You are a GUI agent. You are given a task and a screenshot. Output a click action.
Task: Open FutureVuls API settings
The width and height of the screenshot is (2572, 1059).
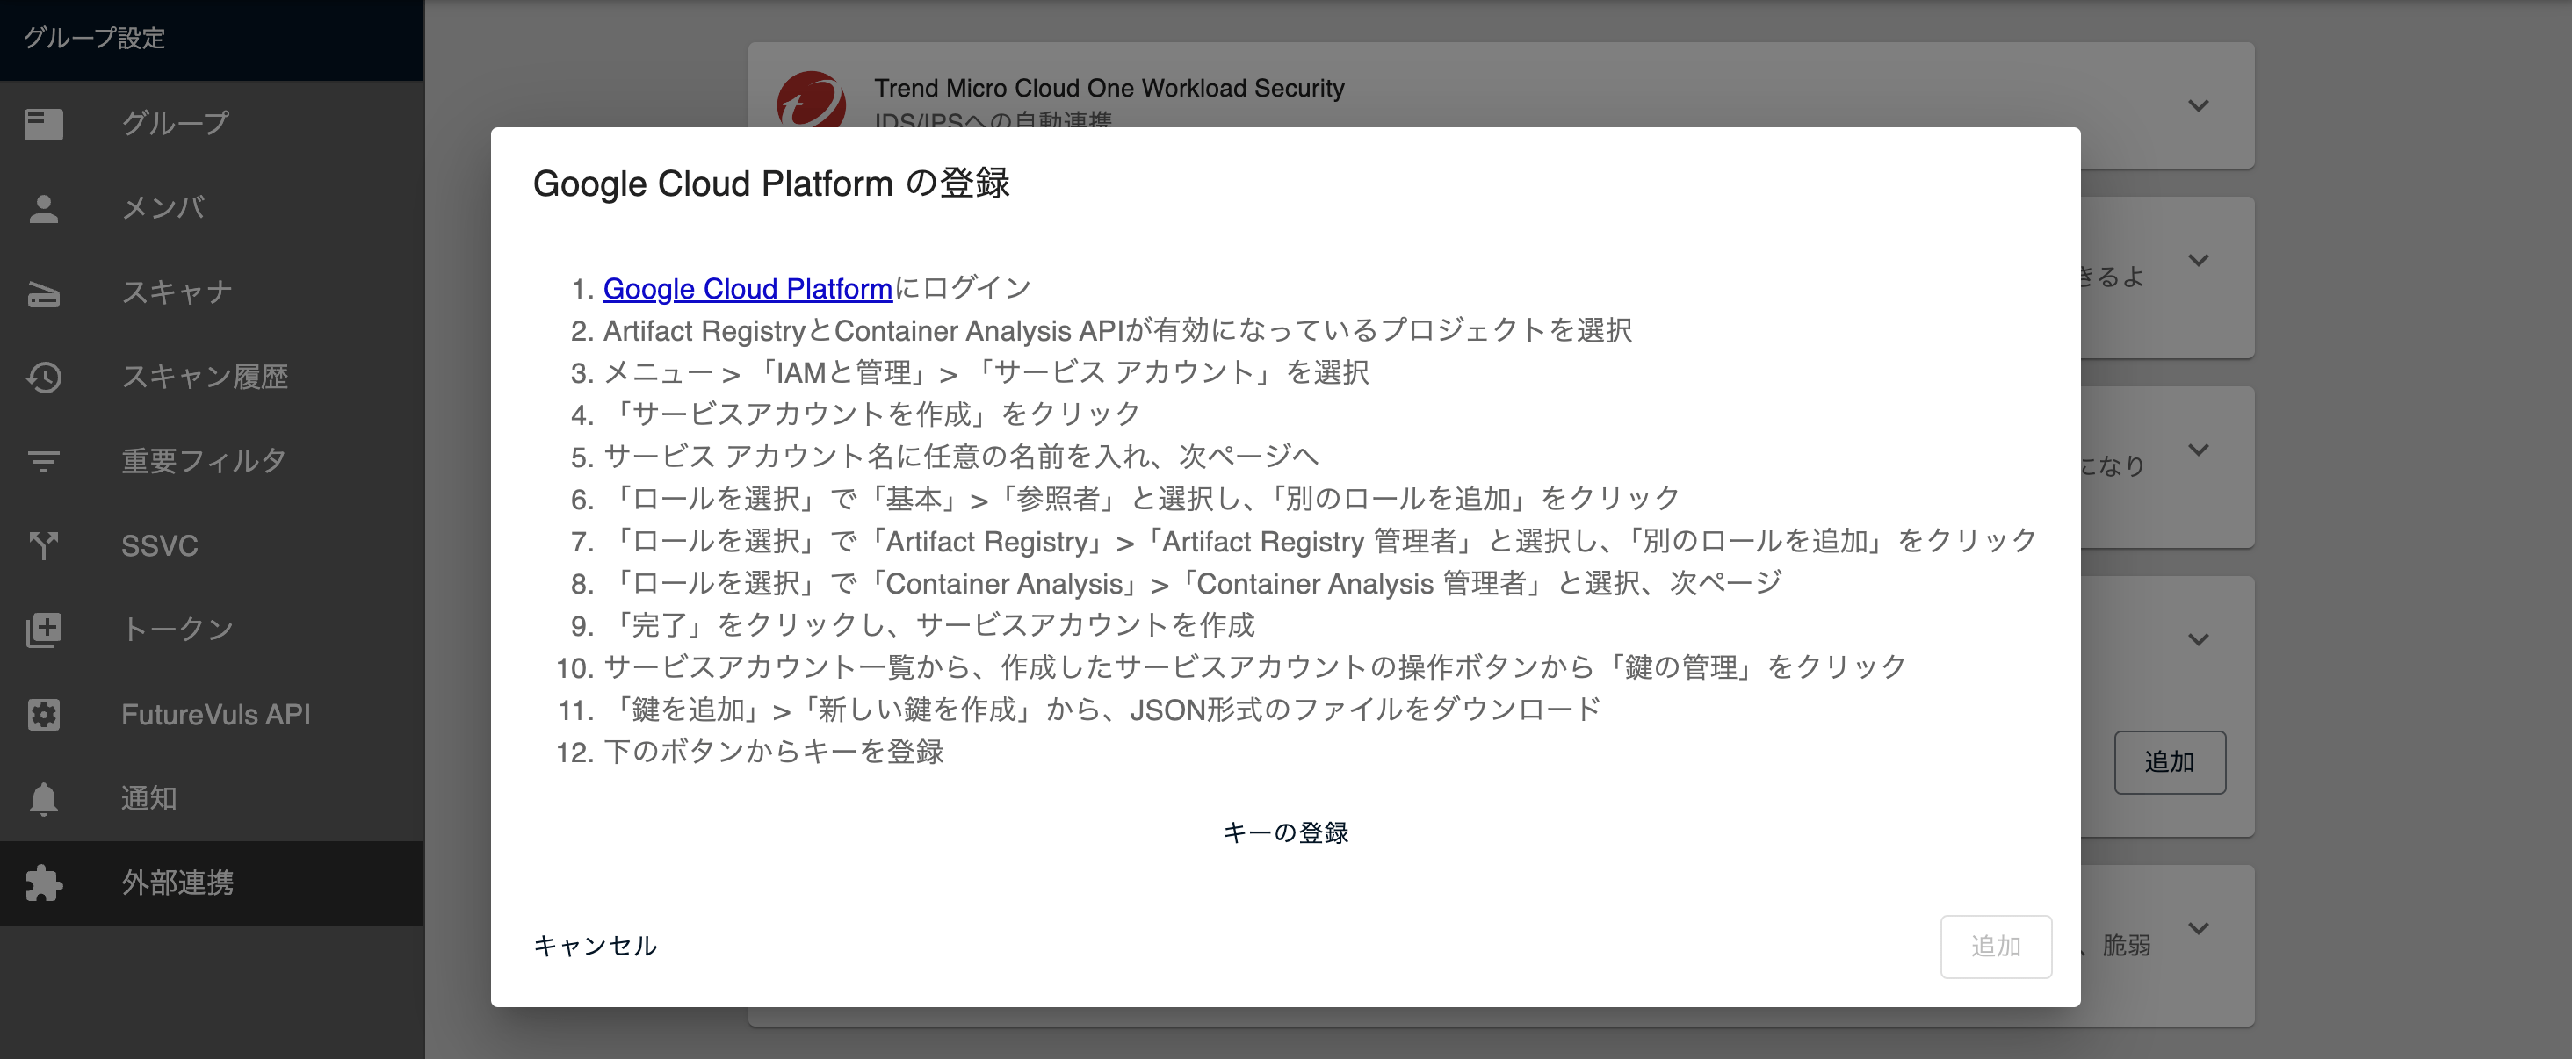212,715
